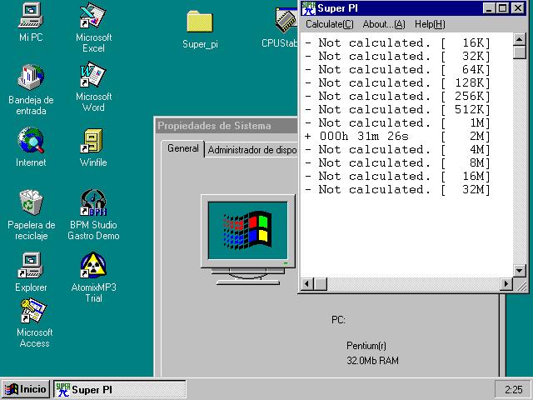
Task: Click the Super PI vertical scrollbar thumb
Action: click(x=519, y=52)
